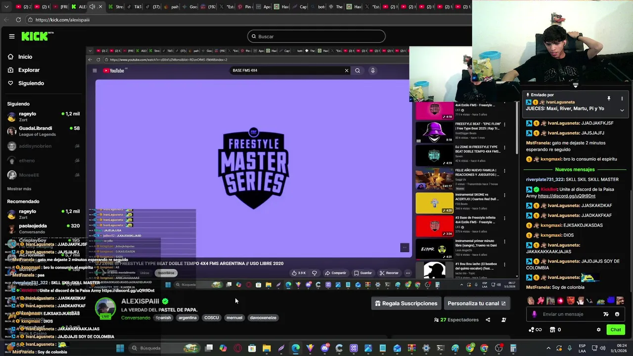
Task: Click username MstFranela saying Soy de colonbia
Action: coord(538,287)
